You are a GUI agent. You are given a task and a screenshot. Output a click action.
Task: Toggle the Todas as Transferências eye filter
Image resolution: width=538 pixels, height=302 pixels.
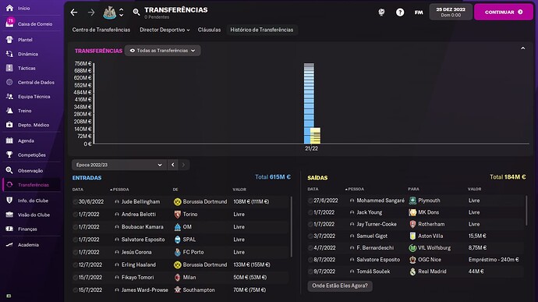tap(163, 51)
